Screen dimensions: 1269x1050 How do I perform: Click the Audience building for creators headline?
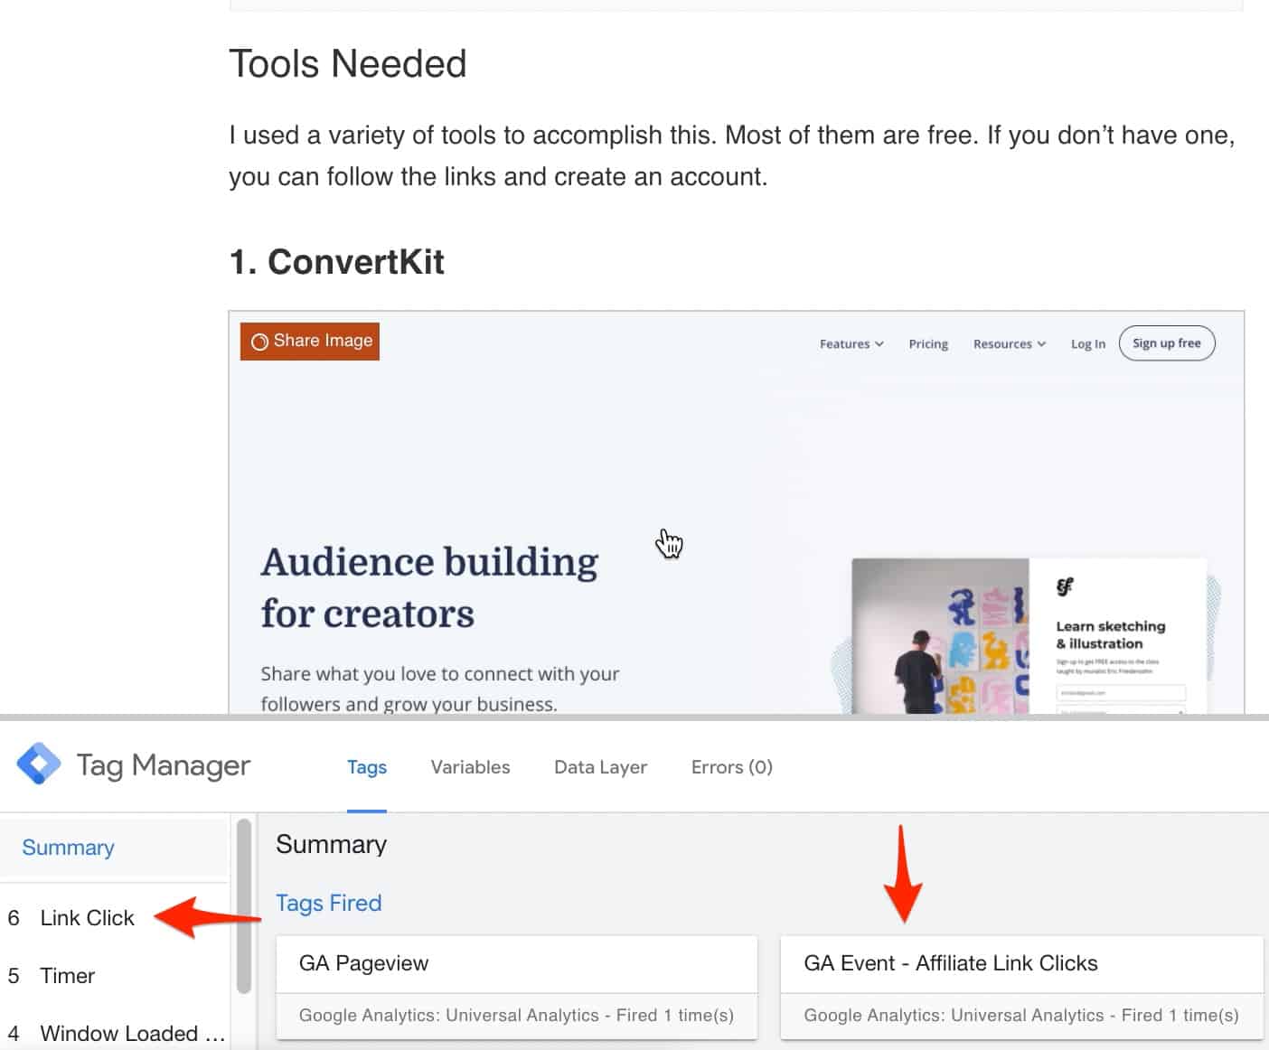429,587
